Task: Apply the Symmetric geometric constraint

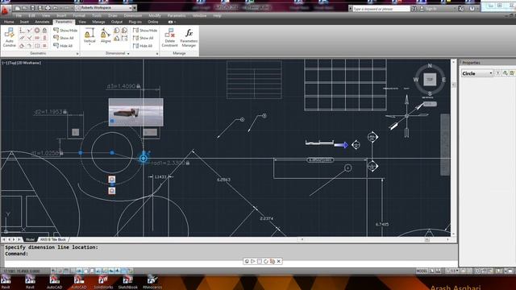Action: point(37,45)
